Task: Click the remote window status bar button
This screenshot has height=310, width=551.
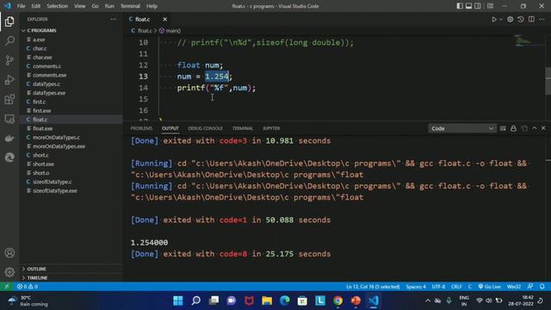Action: click(x=7, y=287)
